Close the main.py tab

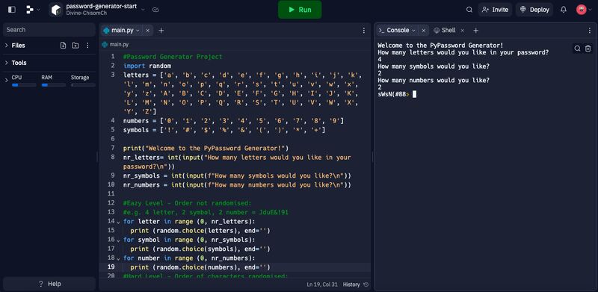click(x=147, y=31)
